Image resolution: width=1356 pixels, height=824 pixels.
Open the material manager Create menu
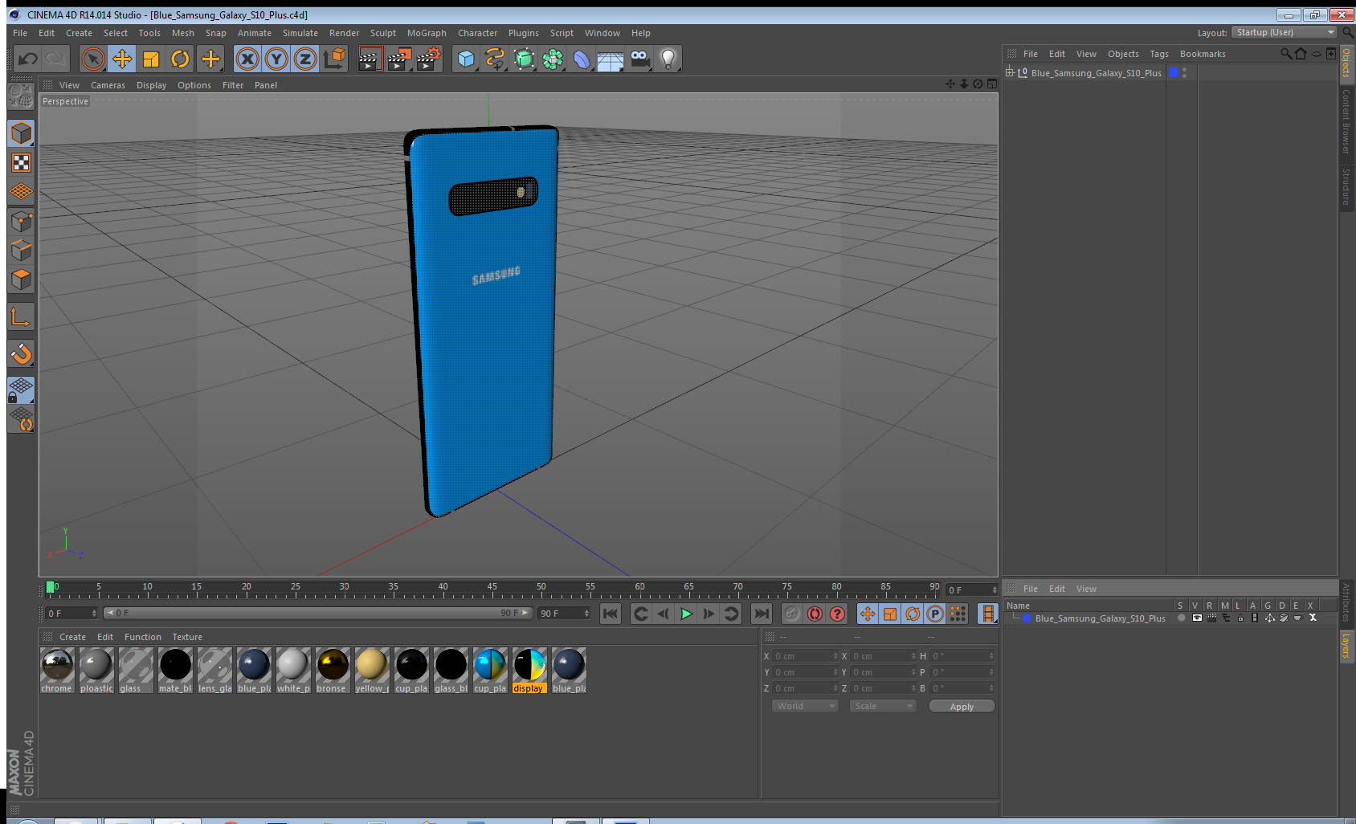point(72,637)
